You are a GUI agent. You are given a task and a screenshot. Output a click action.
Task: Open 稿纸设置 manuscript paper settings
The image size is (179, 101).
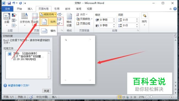tap(69, 20)
